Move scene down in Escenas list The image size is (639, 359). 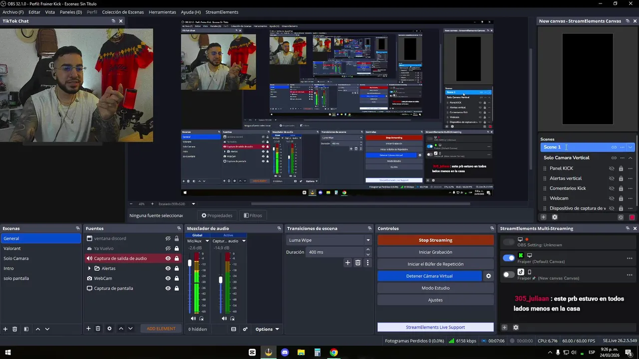pos(47,329)
